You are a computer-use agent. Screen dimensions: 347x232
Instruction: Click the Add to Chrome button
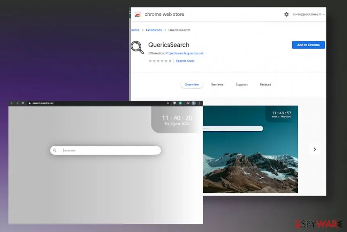[x=308, y=45]
